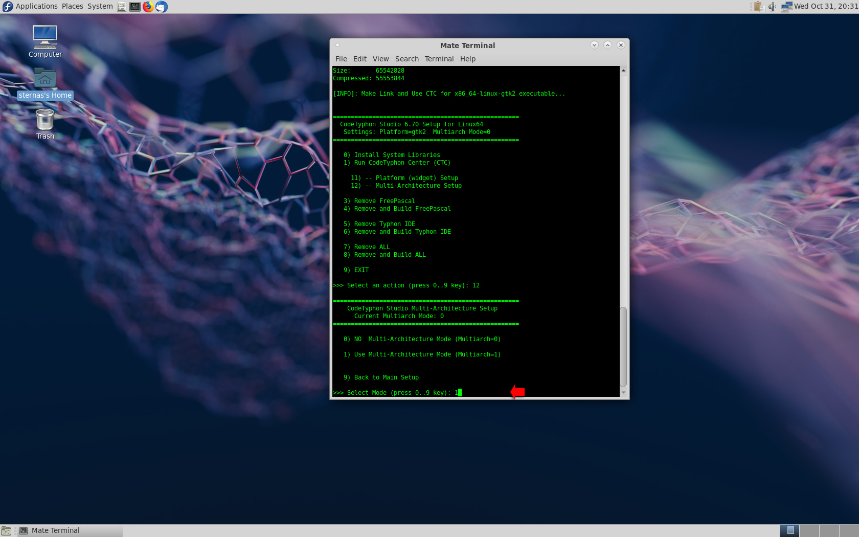Switch to the second workspace
The width and height of the screenshot is (859, 537).
pyautogui.click(x=809, y=530)
